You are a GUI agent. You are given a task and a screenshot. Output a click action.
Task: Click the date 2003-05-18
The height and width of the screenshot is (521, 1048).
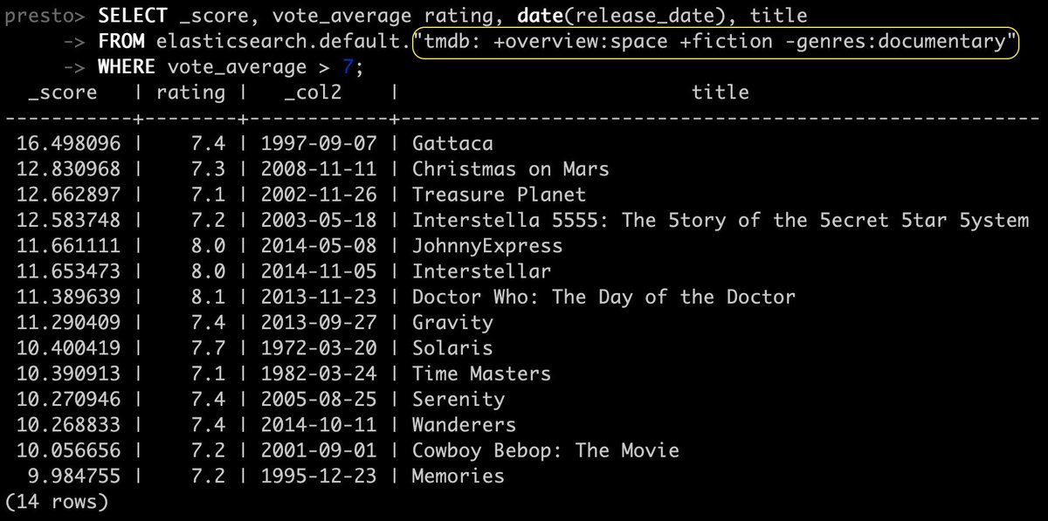(319, 220)
